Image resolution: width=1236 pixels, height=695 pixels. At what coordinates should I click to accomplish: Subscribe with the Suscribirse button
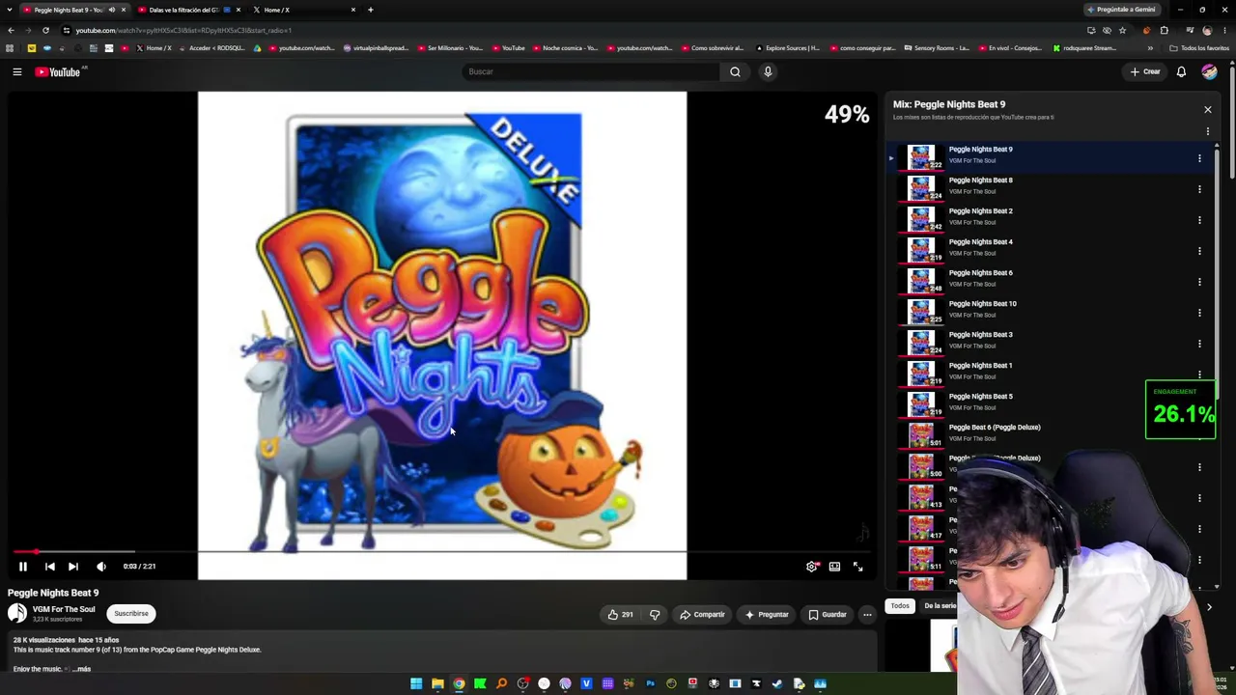[131, 614]
